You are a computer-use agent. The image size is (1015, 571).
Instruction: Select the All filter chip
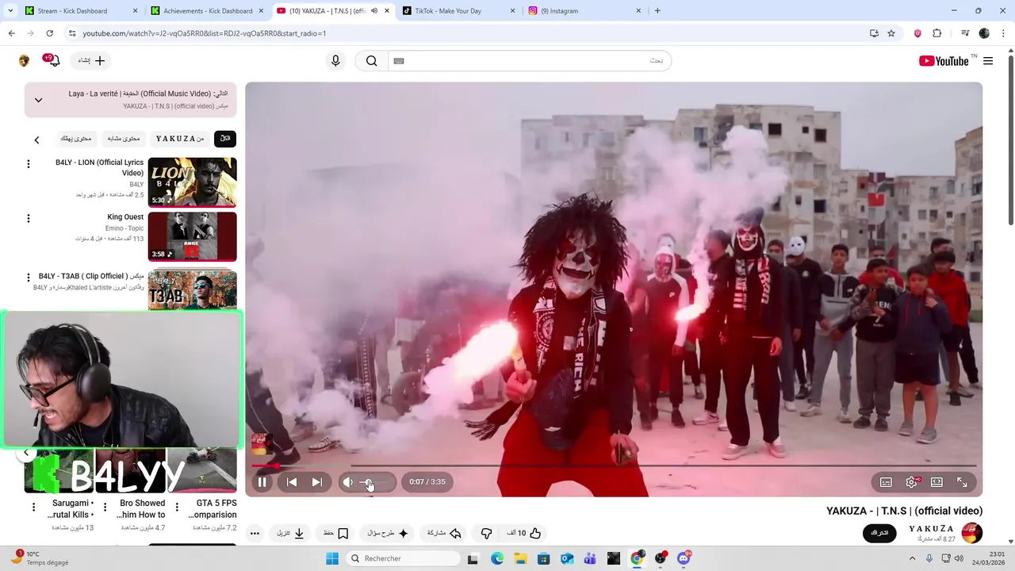tap(225, 139)
